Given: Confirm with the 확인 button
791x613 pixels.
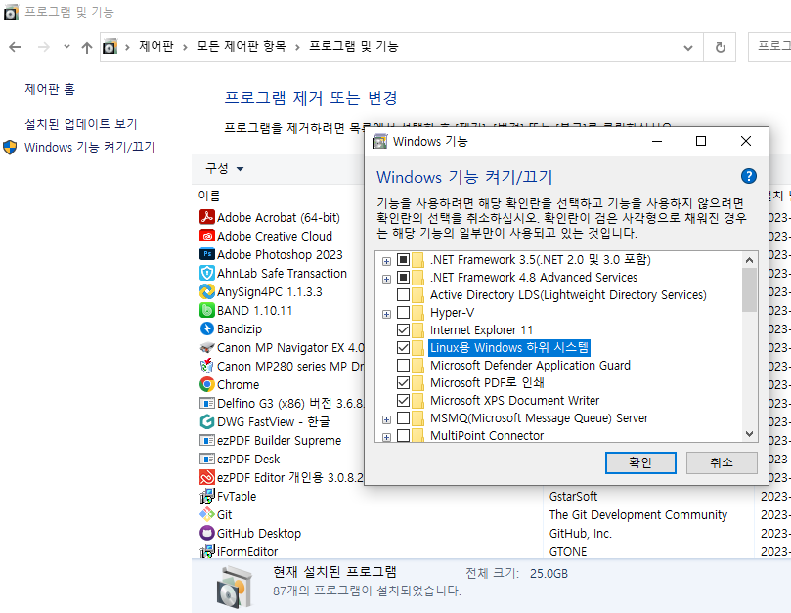Looking at the screenshot, I should (640, 462).
